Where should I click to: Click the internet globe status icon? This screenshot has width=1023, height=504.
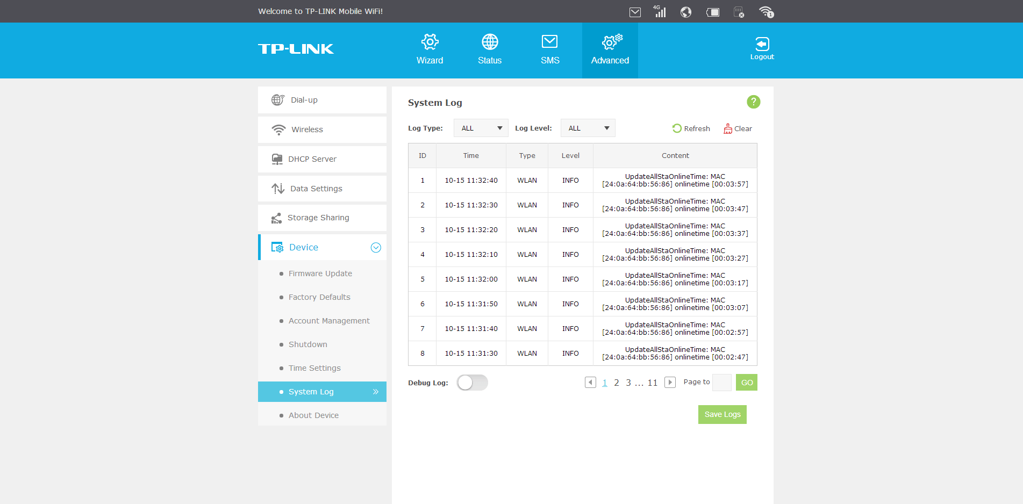(x=686, y=12)
